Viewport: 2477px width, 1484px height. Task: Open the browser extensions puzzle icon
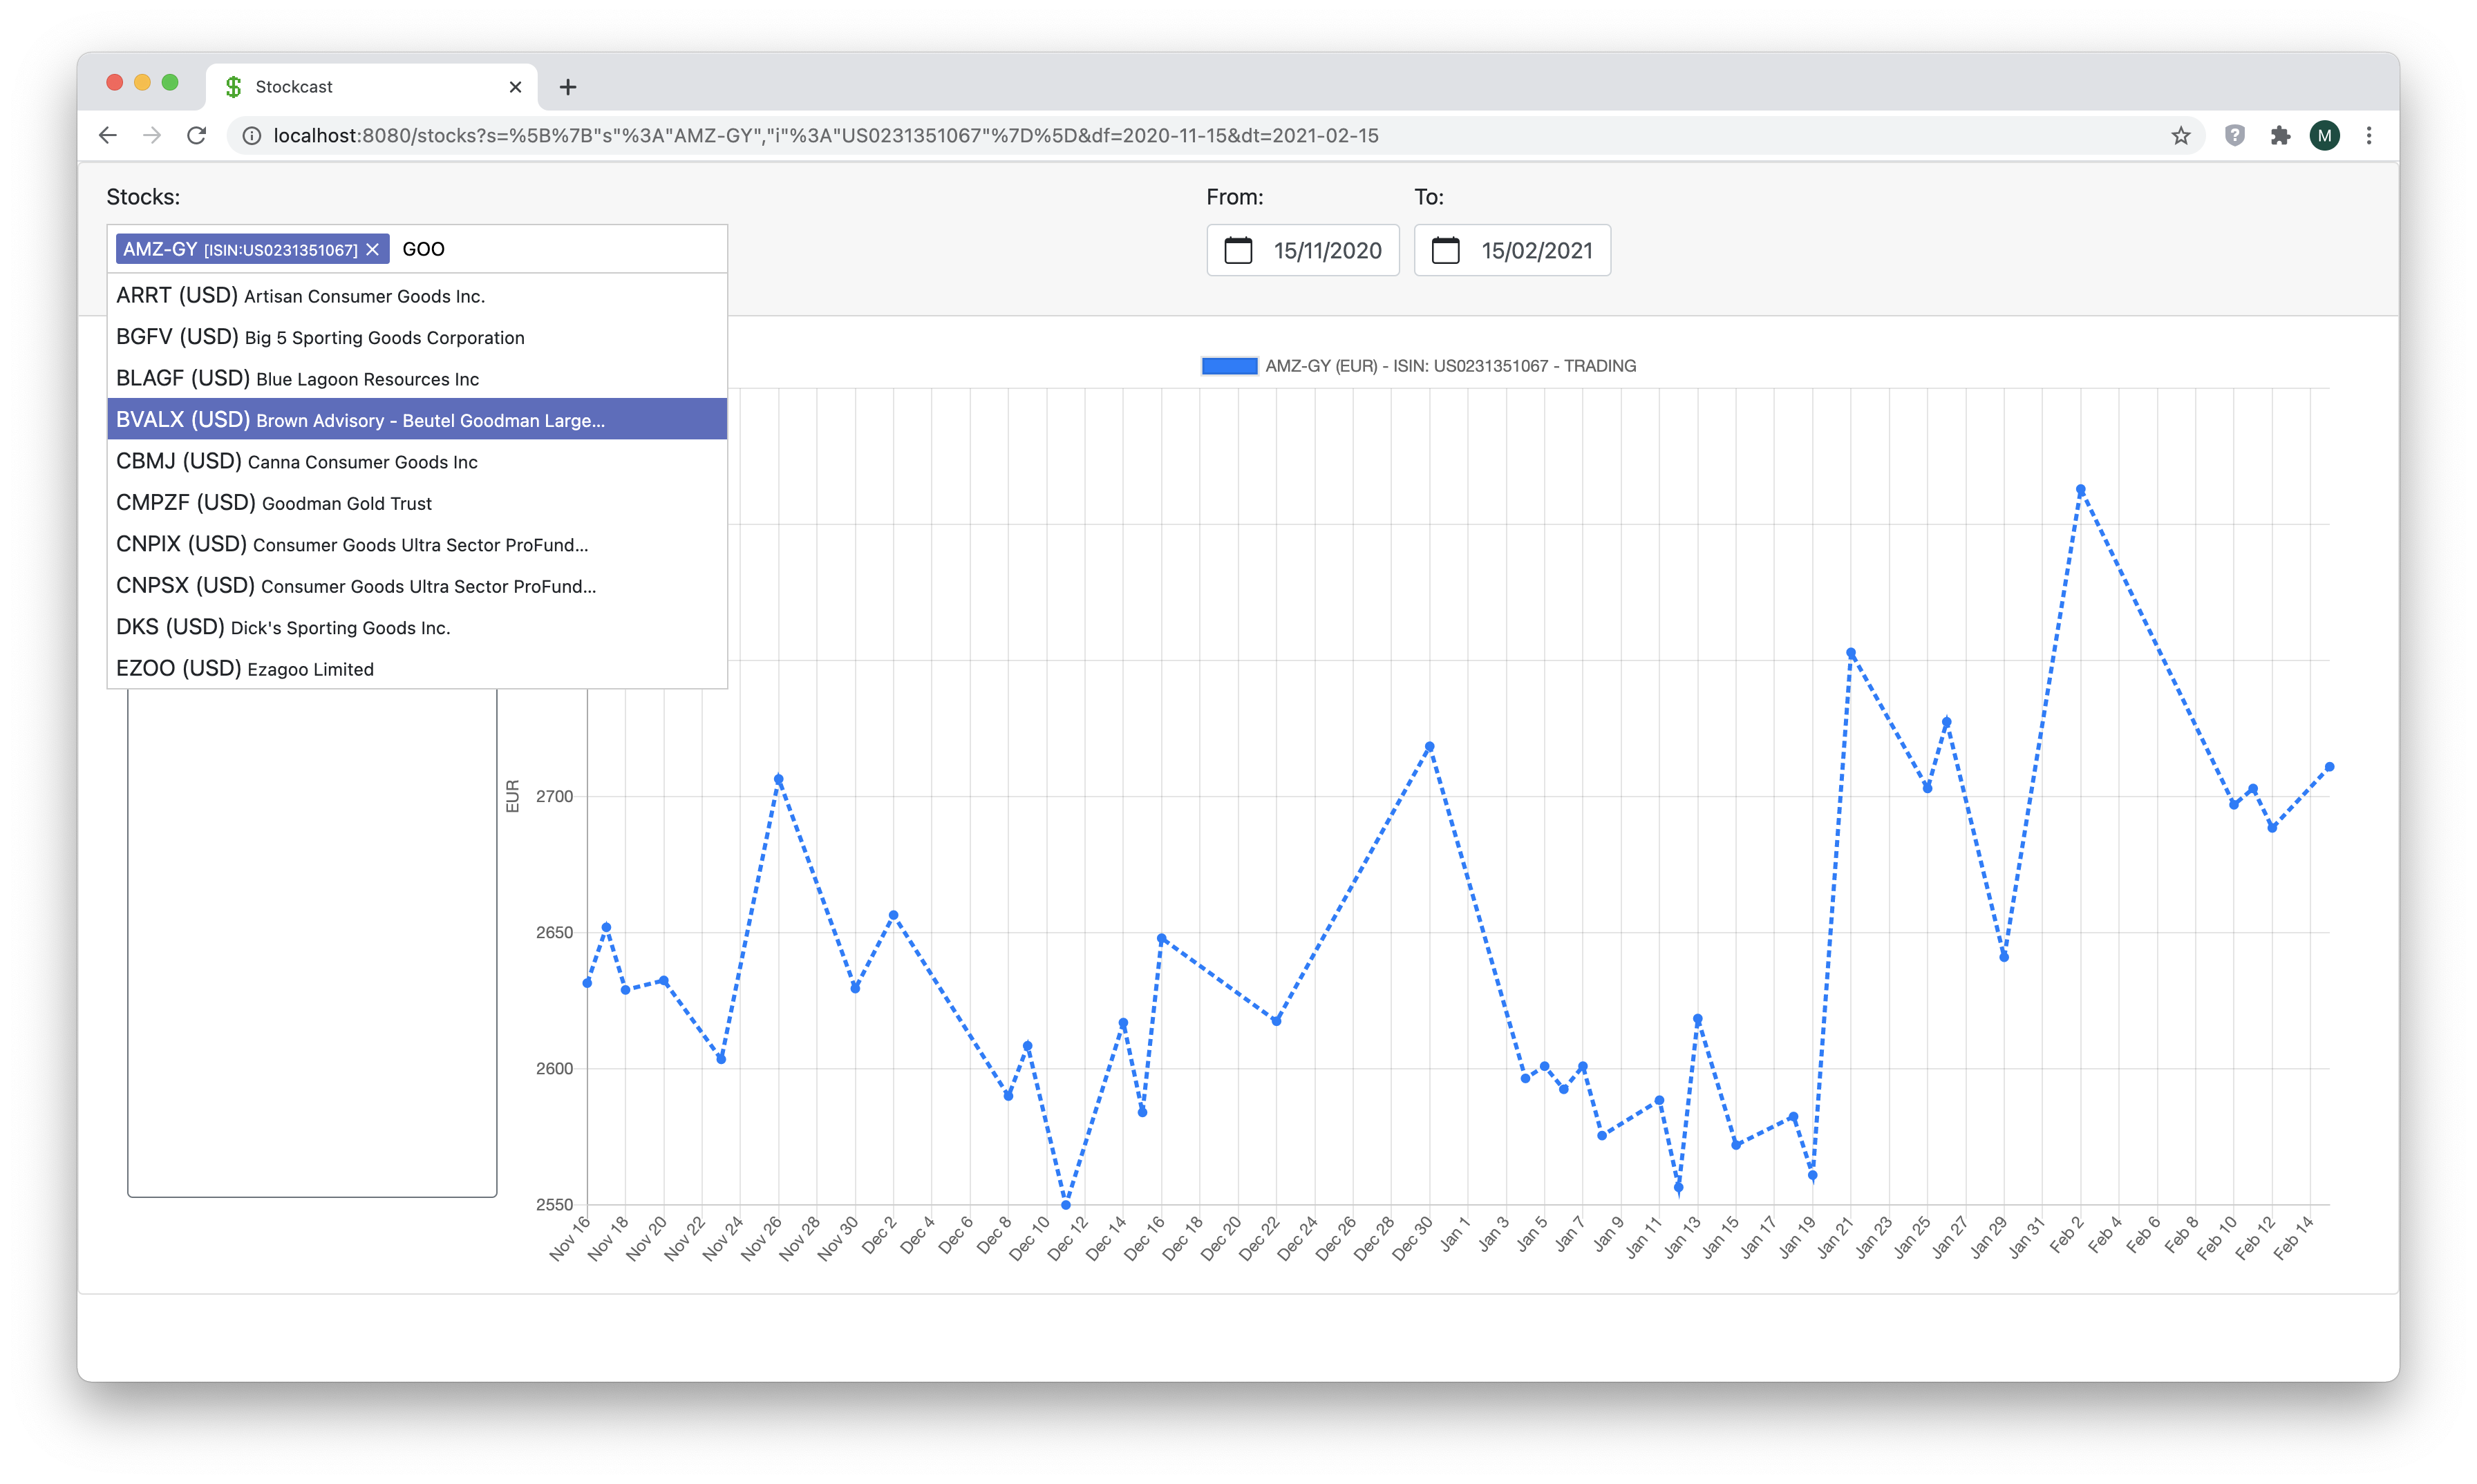(x=2280, y=135)
